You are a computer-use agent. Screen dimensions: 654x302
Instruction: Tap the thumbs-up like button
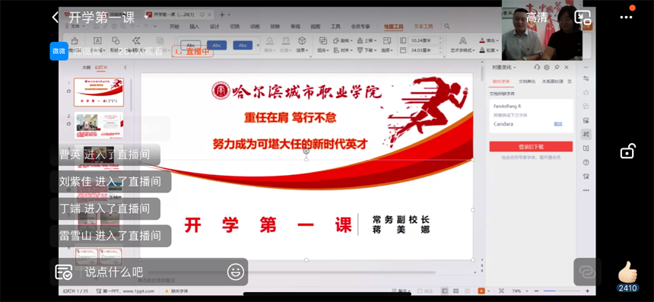pos(627,272)
